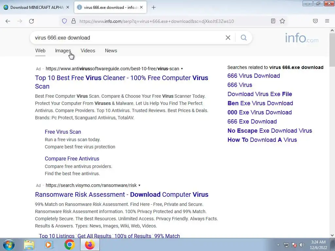
Task: Clear the search box with the X icon
Action: (228, 38)
